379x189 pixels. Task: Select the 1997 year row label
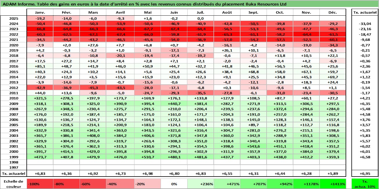point(14,168)
